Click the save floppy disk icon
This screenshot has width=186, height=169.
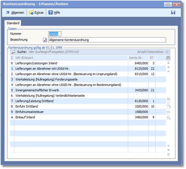pos(173,13)
